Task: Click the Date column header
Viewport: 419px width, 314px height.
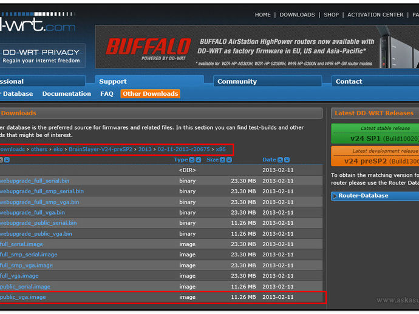Action: pos(269,159)
